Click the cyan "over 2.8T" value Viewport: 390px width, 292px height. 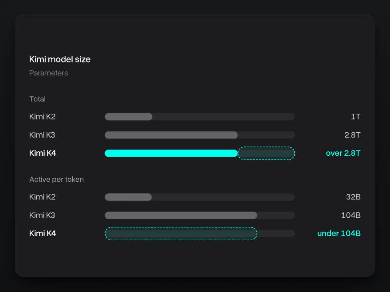click(343, 153)
